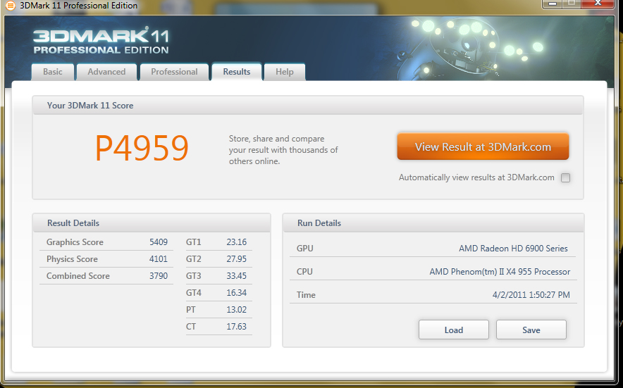The image size is (623, 388).
Task: Click the GT3 result 33.45
Action: pos(236,275)
